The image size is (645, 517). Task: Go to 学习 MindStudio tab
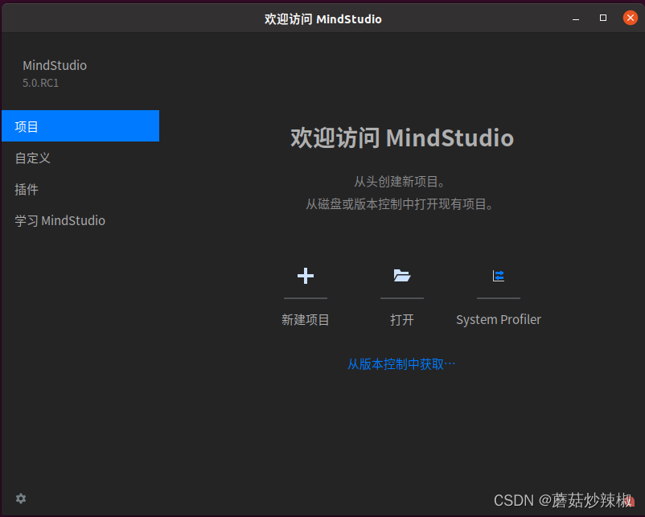click(80, 220)
